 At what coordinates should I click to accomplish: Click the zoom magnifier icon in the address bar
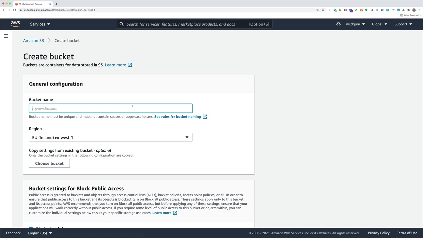[x=318, y=10]
